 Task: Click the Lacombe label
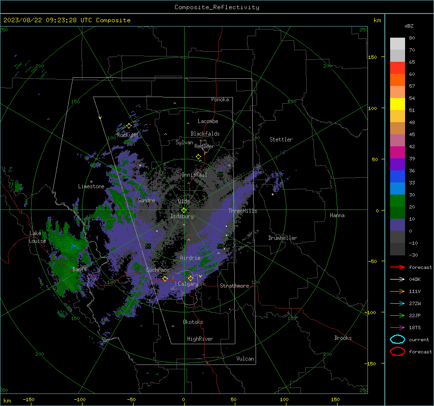(x=208, y=121)
